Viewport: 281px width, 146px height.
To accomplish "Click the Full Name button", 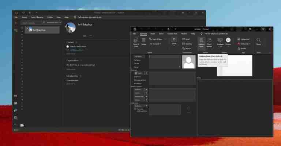I will pos(138,57).
